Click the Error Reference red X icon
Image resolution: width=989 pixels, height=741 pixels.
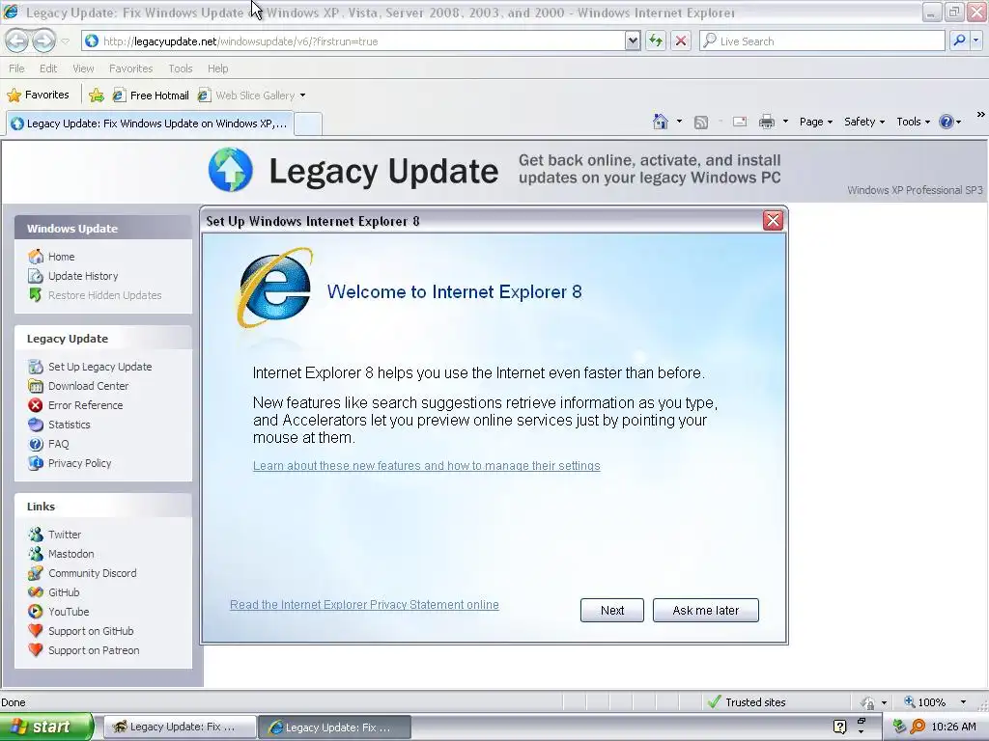click(x=36, y=405)
